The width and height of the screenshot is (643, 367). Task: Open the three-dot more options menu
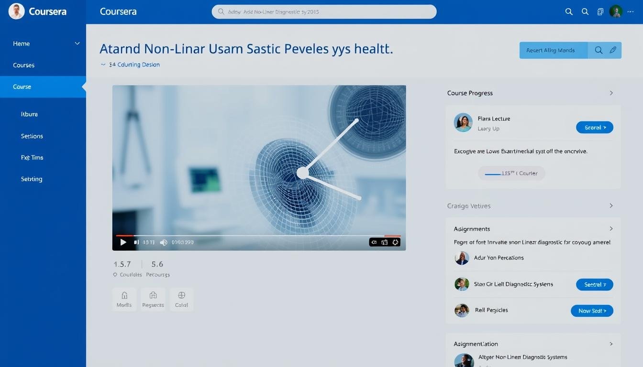tap(630, 12)
